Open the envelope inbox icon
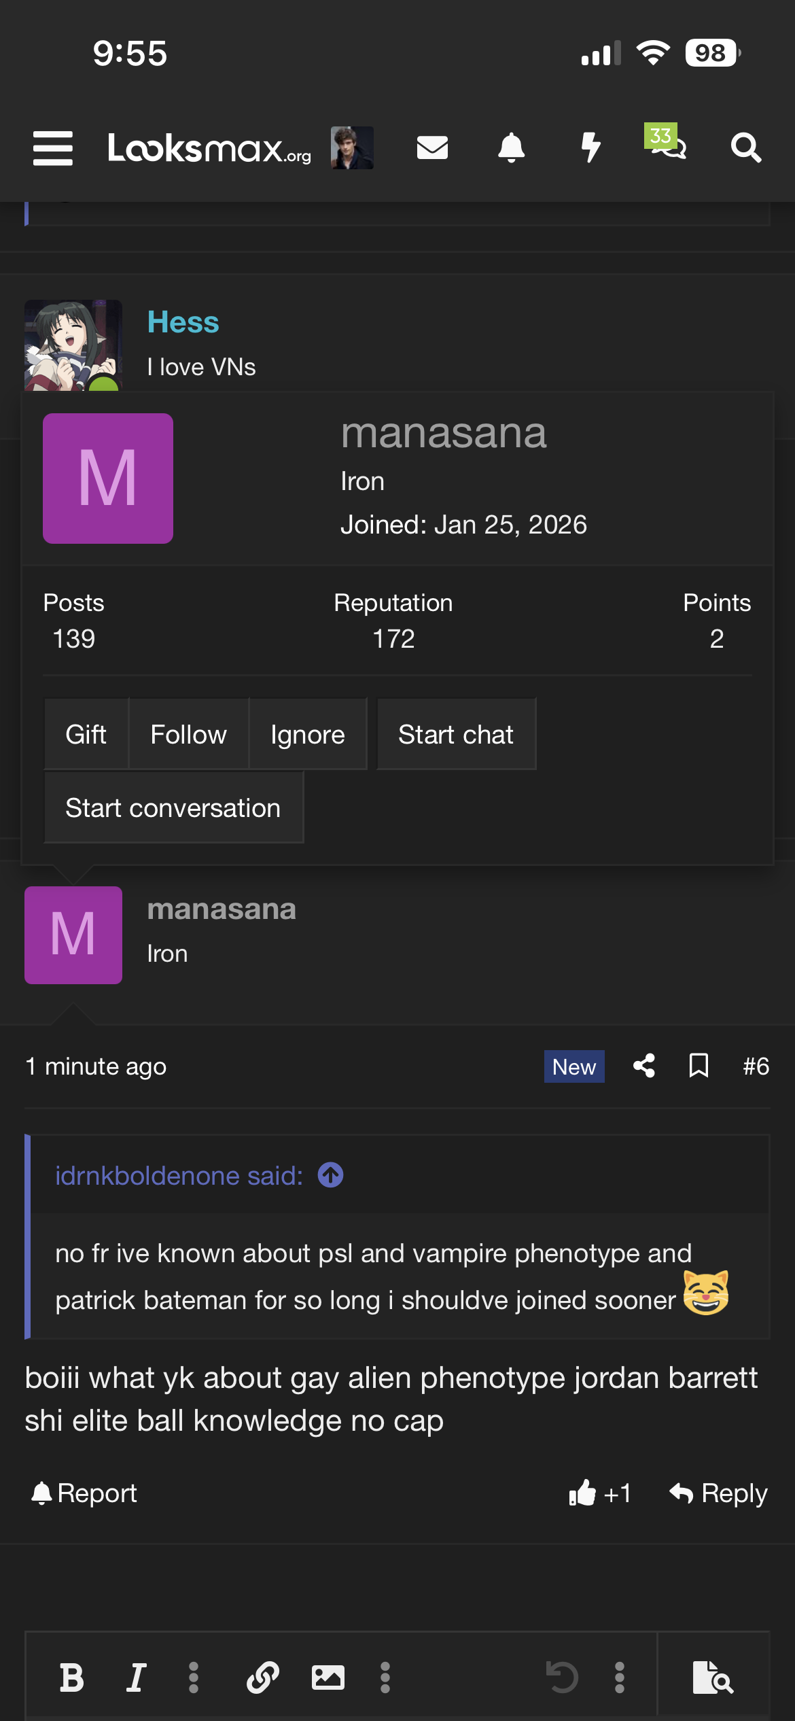Viewport: 795px width, 1721px height. coord(432,147)
